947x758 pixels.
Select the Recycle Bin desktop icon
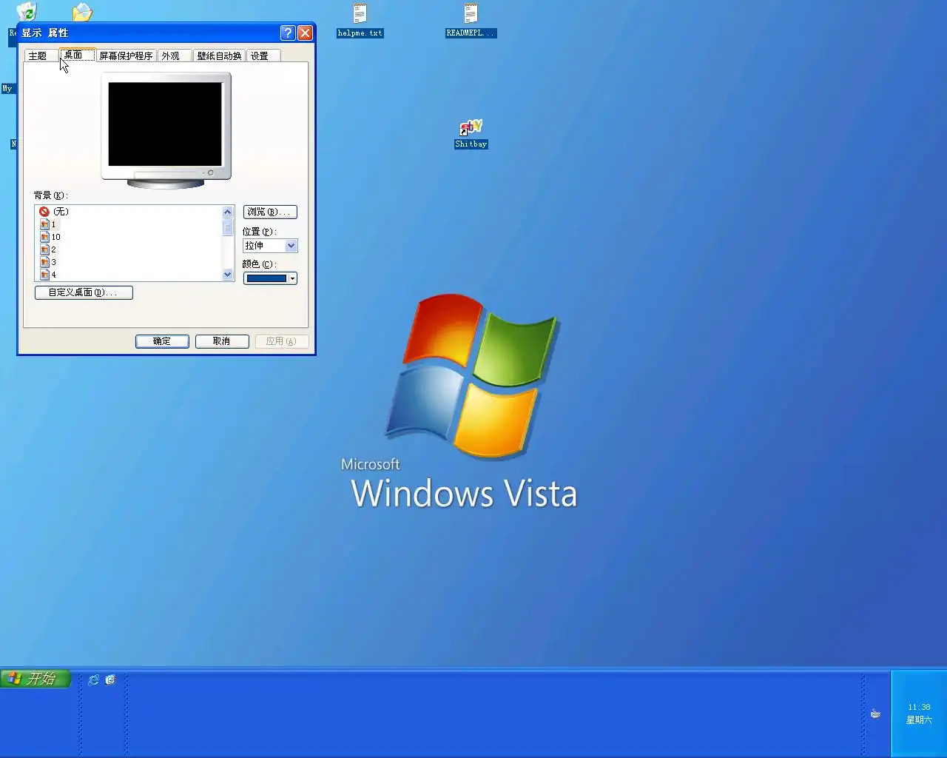click(x=27, y=12)
